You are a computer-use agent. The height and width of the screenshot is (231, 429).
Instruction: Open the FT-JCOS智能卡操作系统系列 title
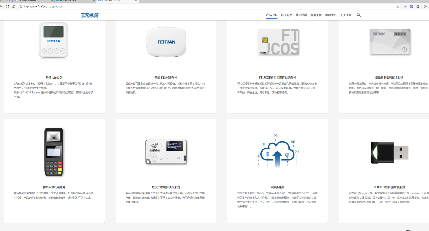coord(278,78)
